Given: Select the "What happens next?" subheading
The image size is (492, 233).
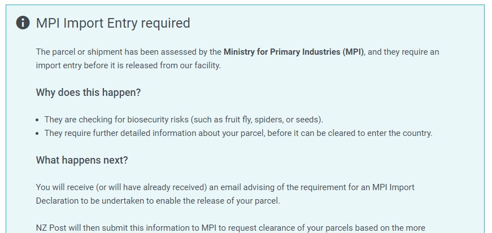Looking at the screenshot, I should (82, 160).
